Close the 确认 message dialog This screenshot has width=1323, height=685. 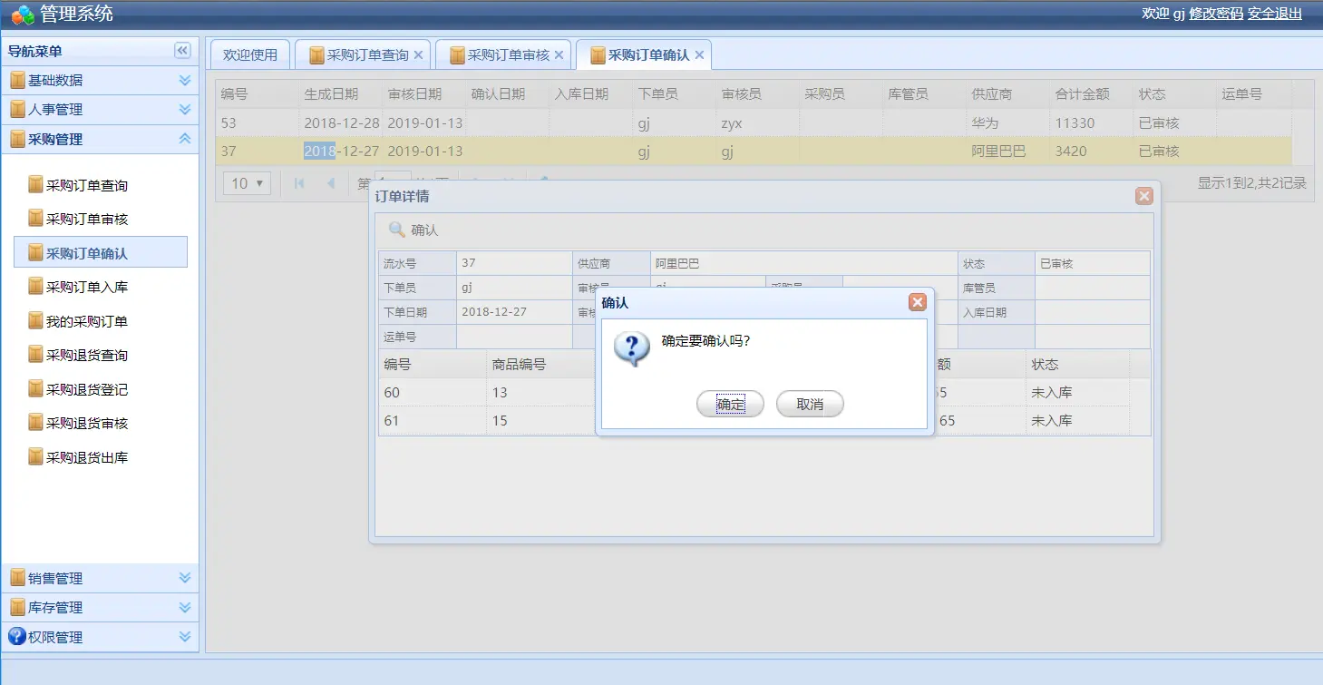(918, 302)
